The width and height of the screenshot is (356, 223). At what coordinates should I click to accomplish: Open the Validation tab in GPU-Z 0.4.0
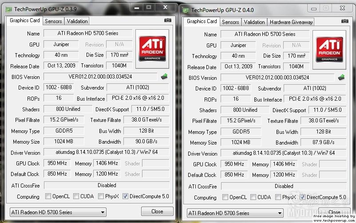254,22
